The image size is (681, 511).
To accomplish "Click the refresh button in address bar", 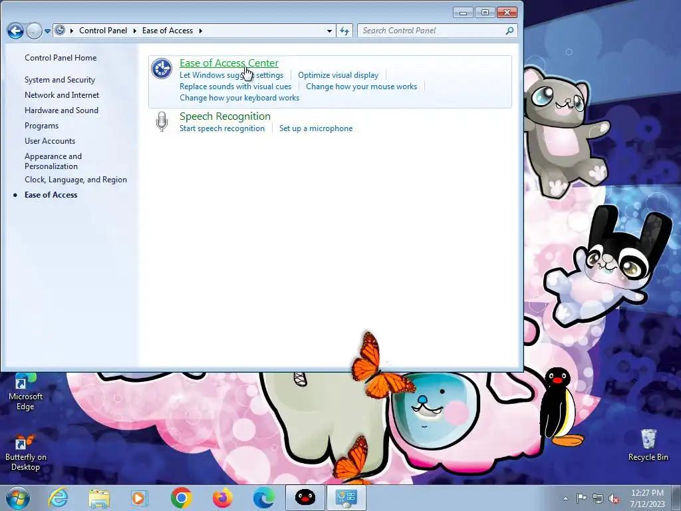I will (344, 31).
